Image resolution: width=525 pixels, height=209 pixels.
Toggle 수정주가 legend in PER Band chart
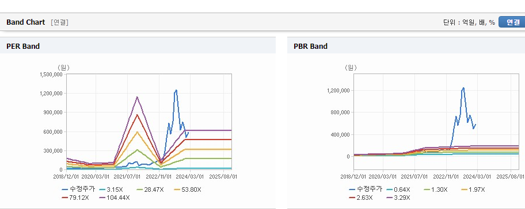pos(79,189)
